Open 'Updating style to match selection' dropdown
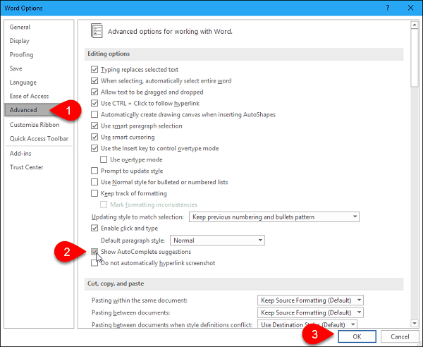This screenshot has height=347, width=423. 274,217
